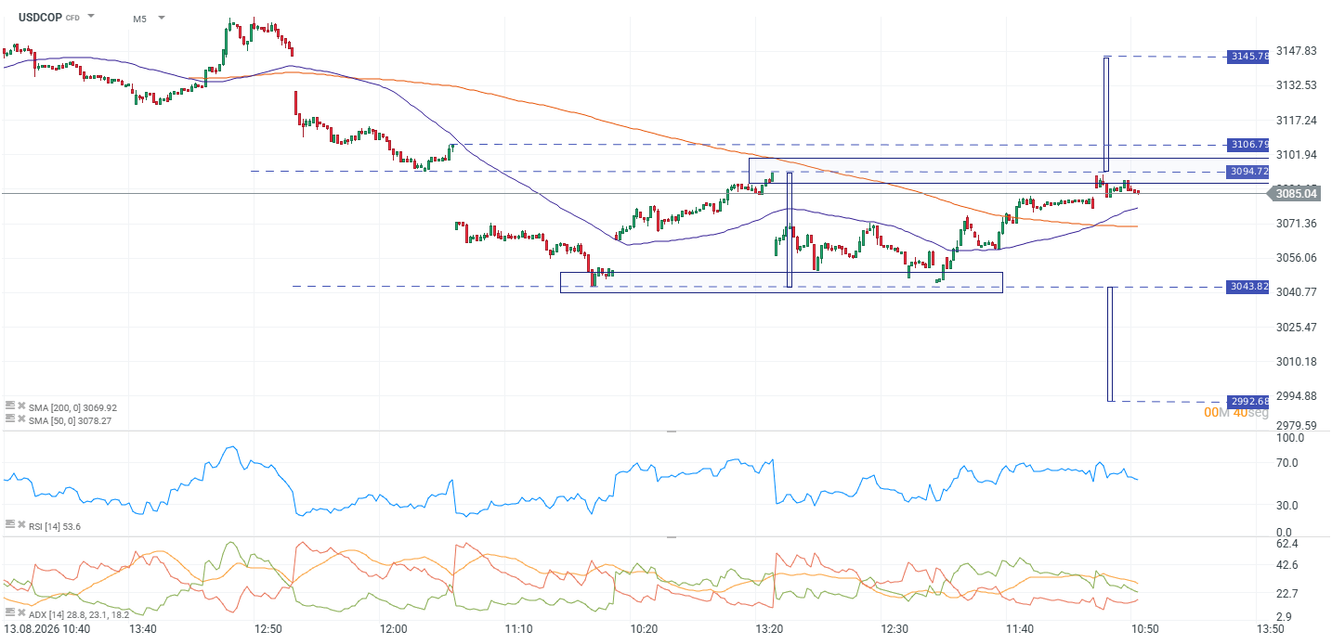
Task: Open settings icon for RSI [14]
Action: (9, 525)
